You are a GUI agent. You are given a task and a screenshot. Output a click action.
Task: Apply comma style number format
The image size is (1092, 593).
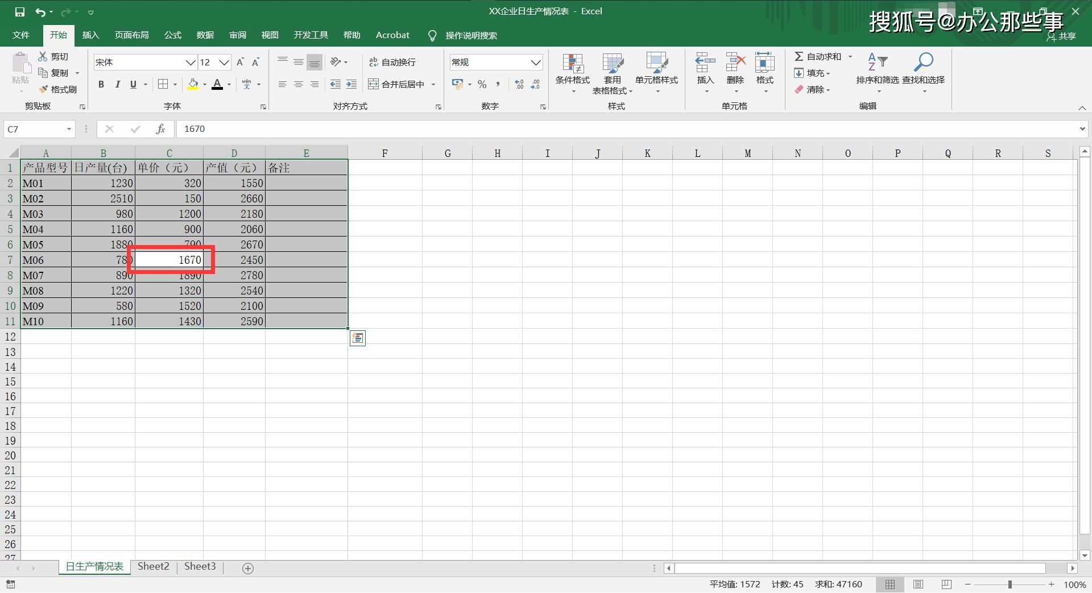click(x=498, y=84)
